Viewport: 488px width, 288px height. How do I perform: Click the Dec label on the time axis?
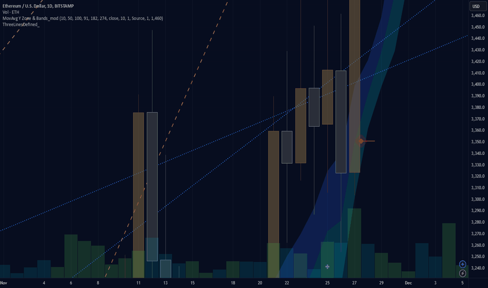tap(408, 283)
